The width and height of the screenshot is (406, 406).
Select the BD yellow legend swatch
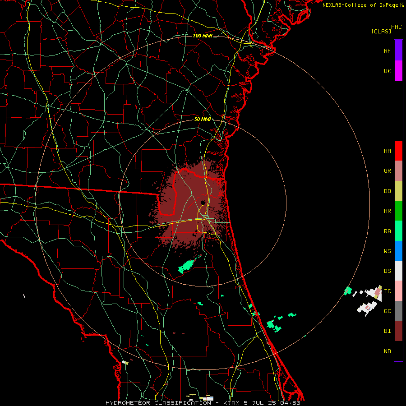[398, 191]
